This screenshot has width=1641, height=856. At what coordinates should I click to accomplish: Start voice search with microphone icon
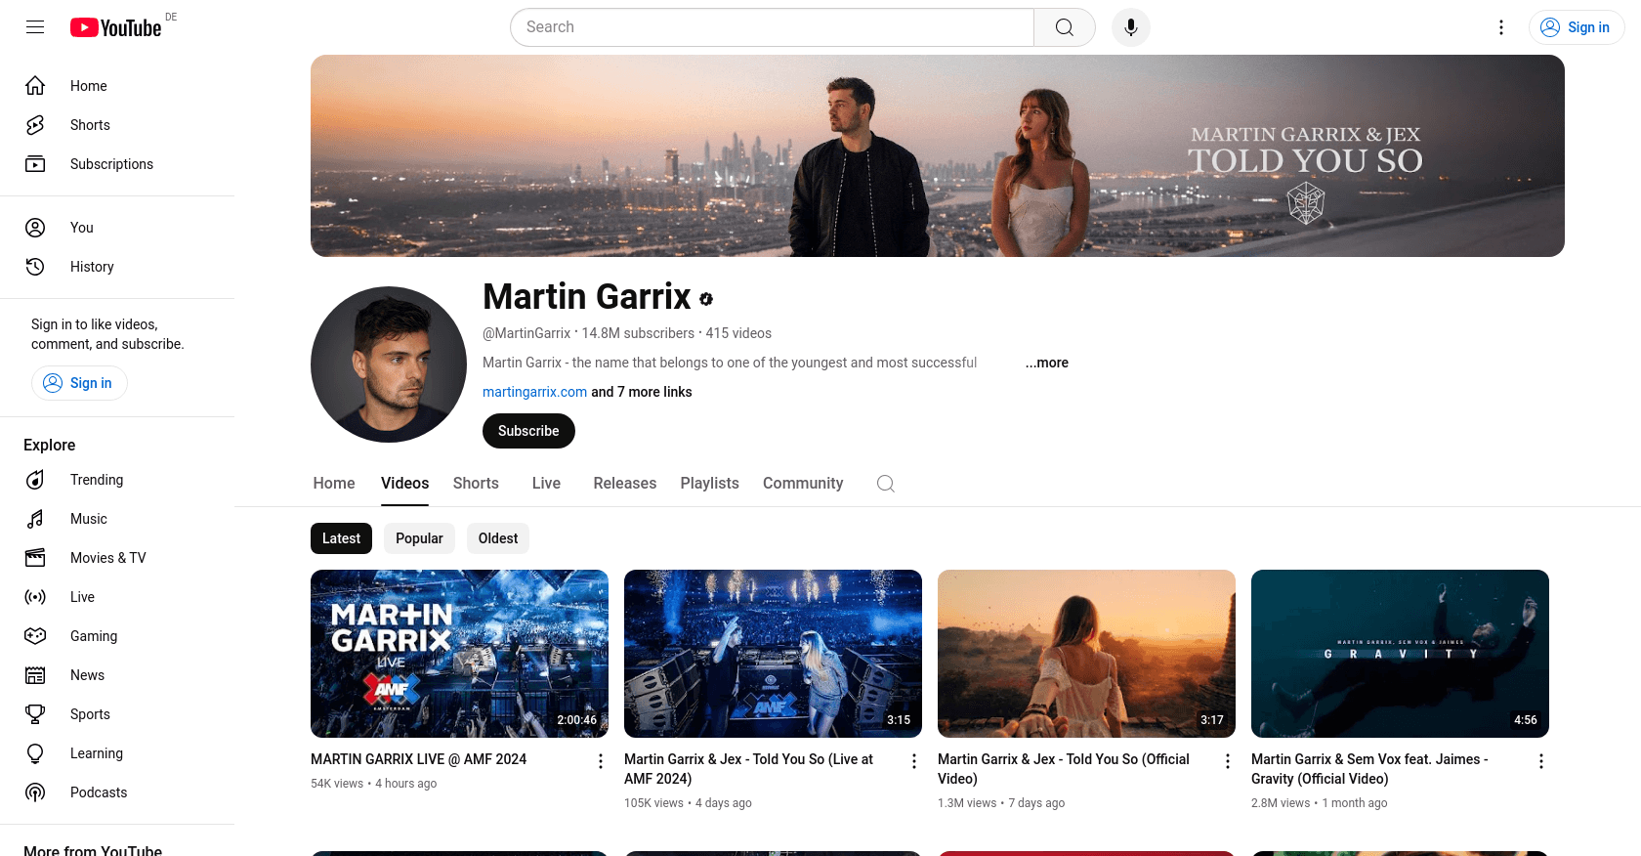click(1130, 27)
